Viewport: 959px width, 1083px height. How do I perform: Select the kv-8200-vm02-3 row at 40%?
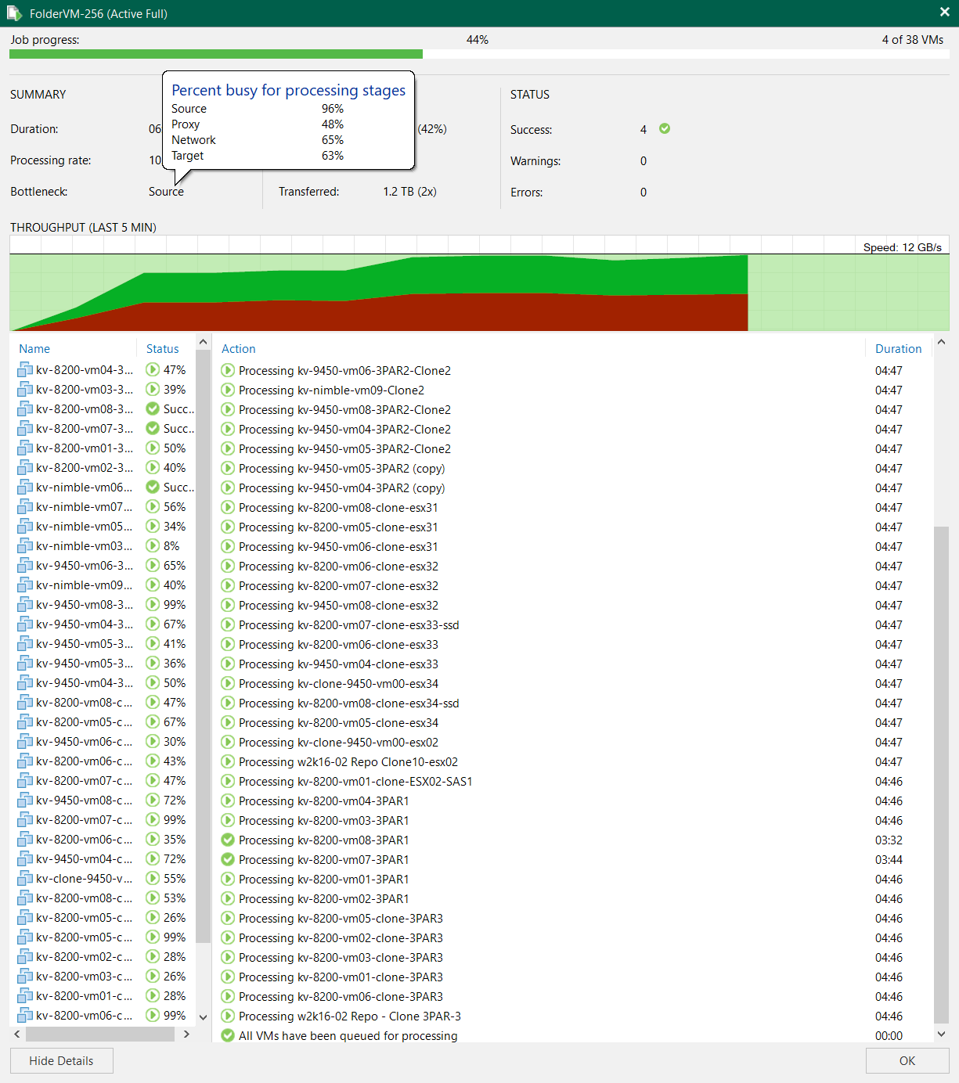tap(103, 468)
